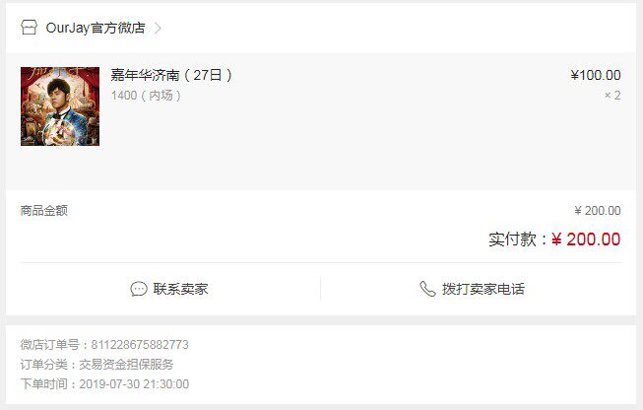Select the 1400（内场）specification text
This screenshot has width=643, height=410.
[x=146, y=96]
